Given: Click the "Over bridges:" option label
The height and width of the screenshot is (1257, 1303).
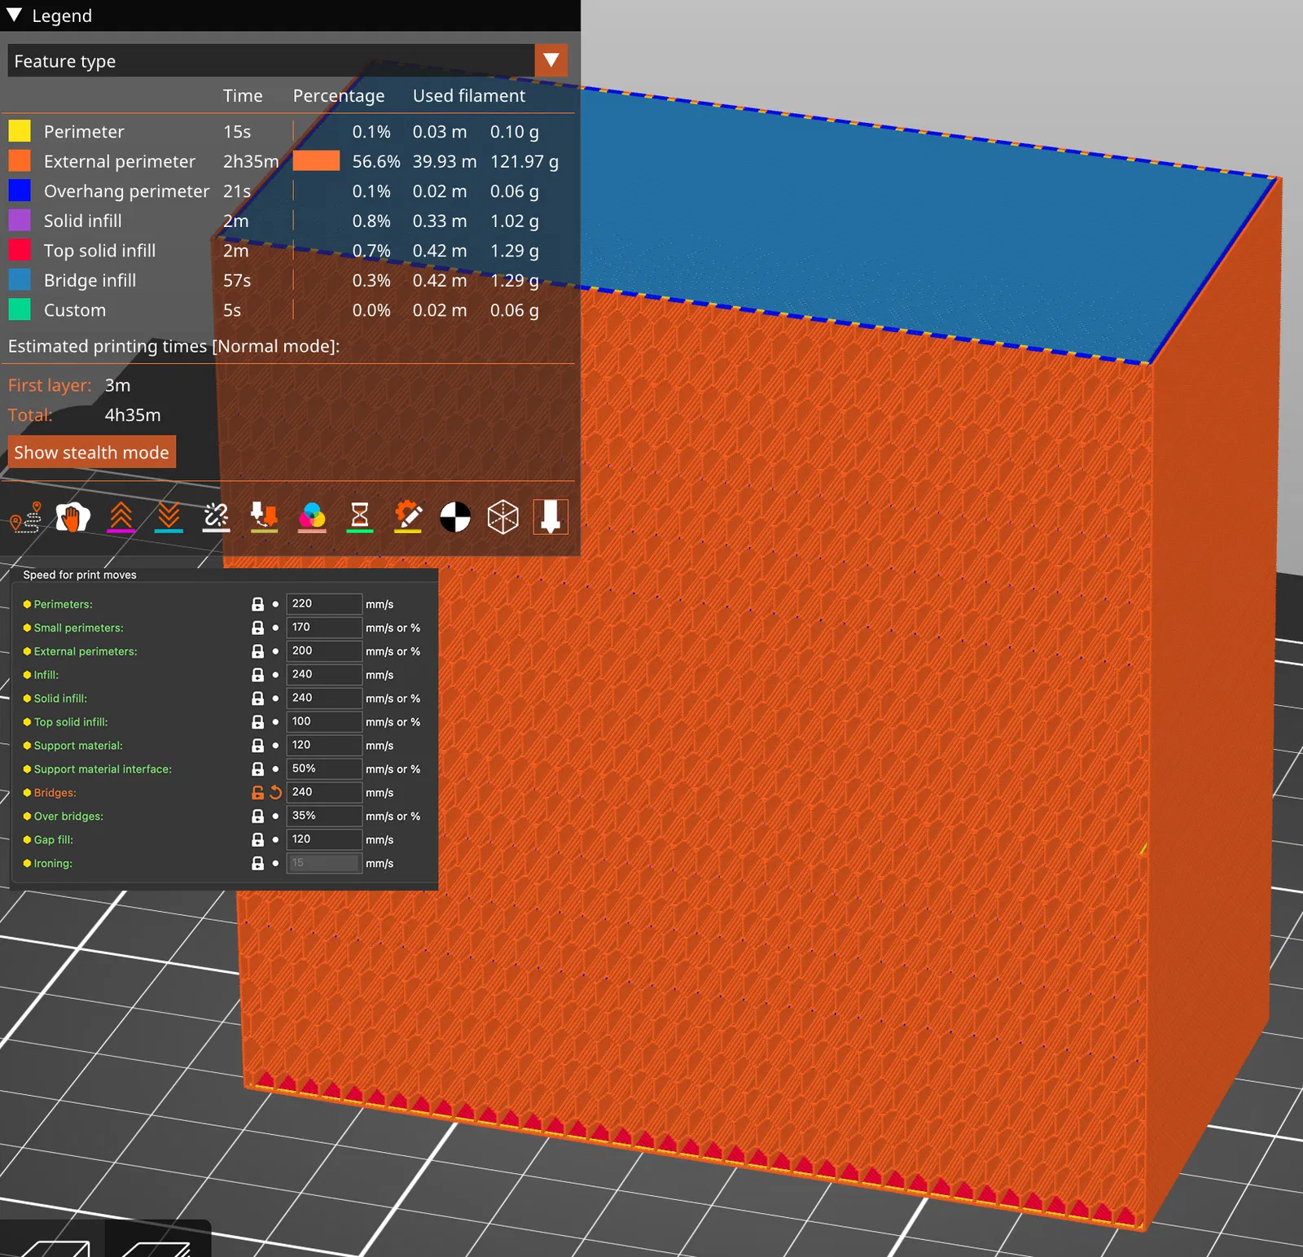Looking at the screenshot, I should (x=68, y=817).
